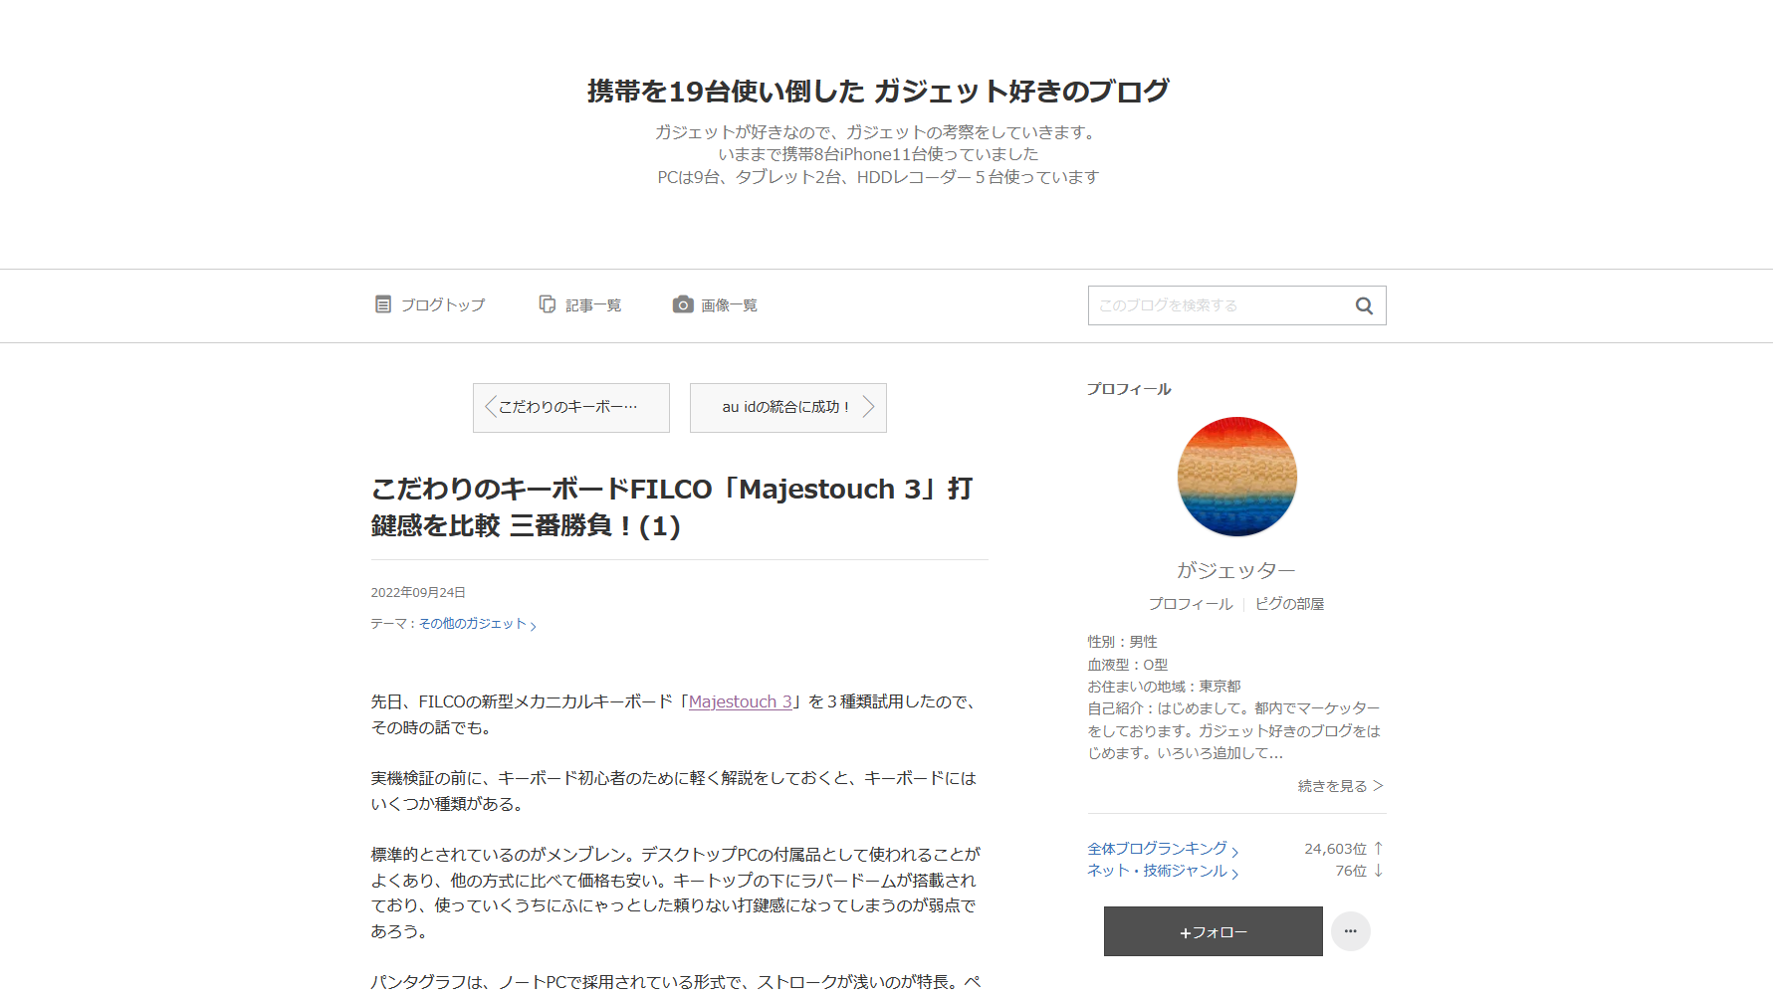Image resolution: width=1773 pixels, height=997 pixels.
Task: Open 全体ブログランキング link
Action: coord(1163,849)
